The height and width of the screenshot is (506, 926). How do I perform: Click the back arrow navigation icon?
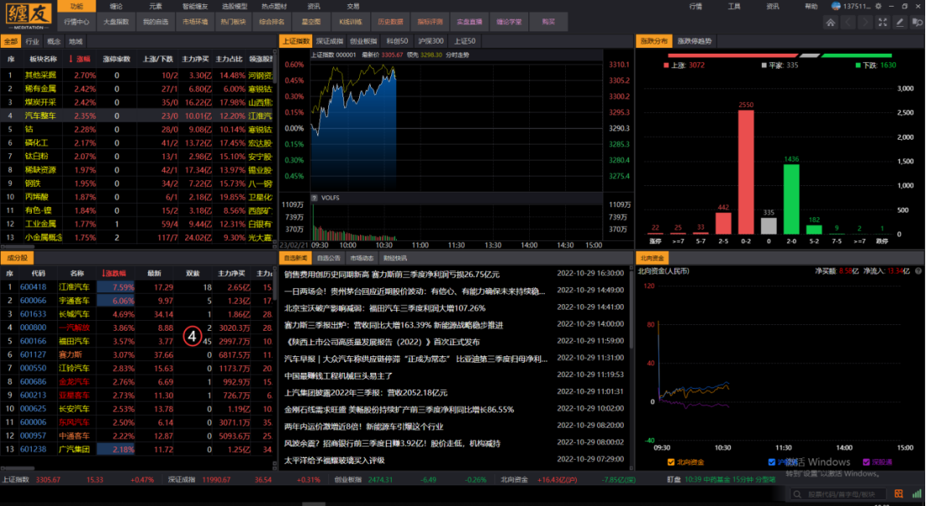(849, 23)
